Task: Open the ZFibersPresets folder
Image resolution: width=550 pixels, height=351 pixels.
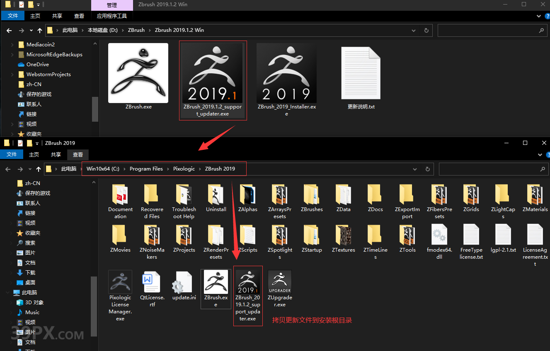Action: pyautogui.click(x=439, y=201)
